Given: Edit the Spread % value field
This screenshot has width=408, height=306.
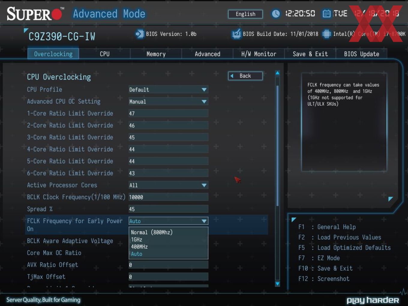Looking at the screenshot, I should tap(168, 209).
